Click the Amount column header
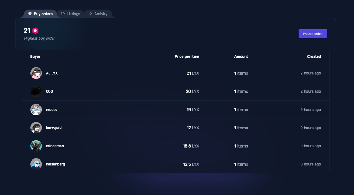The width and height of the screenshot is (354, 195). coord(241,57)
